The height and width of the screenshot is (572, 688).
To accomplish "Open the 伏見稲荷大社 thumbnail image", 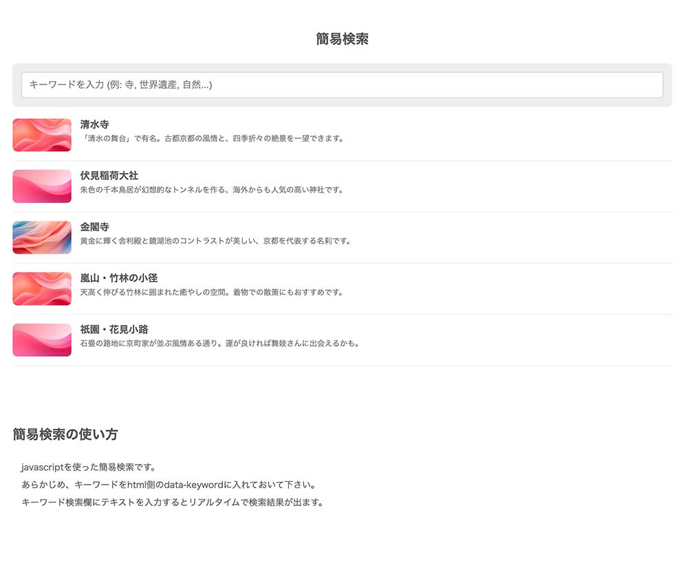I will 42,186.
